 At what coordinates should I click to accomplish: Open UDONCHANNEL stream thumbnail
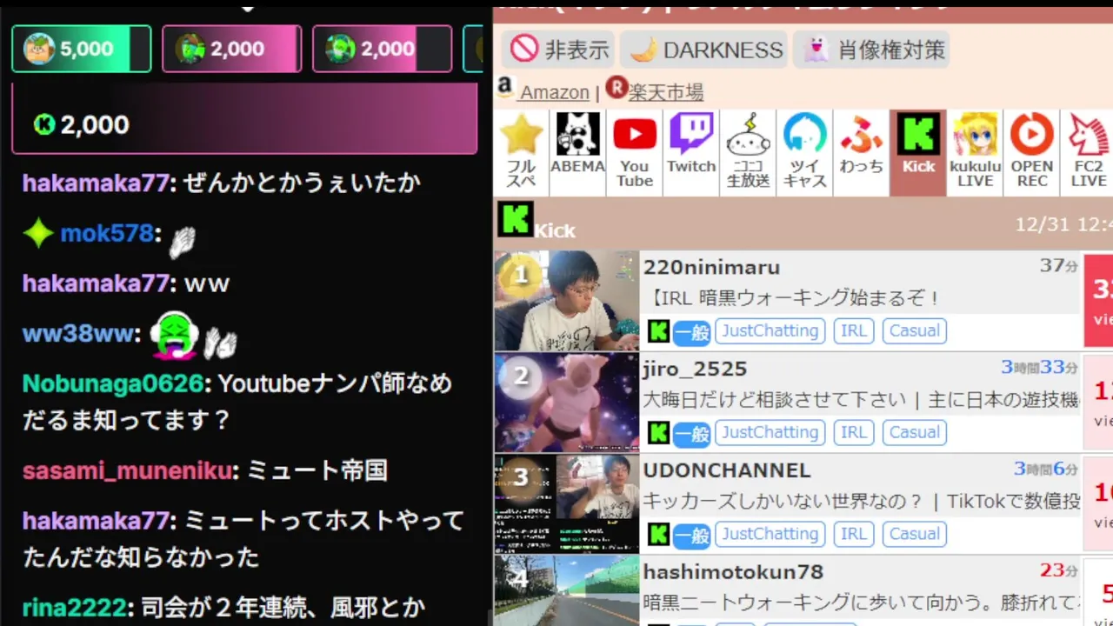coord(567,504)
